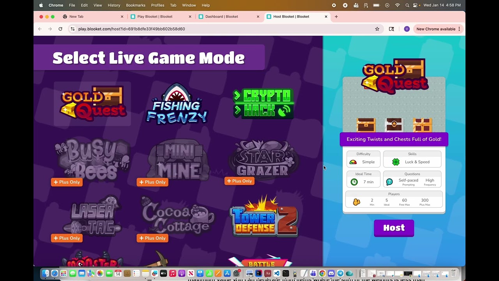
Task: Bookmark this page with the star icon
Action: pos(377,29)
